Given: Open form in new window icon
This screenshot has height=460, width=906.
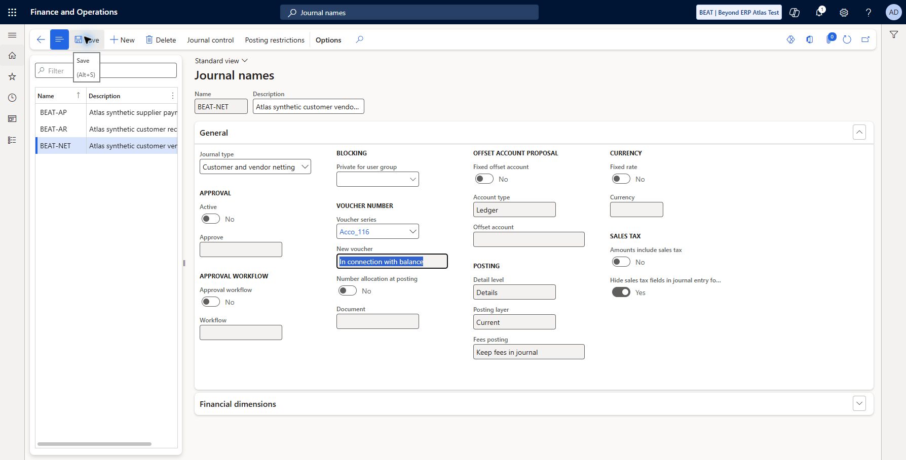Looking at the screenshot, I should click(x=865, y=39).
